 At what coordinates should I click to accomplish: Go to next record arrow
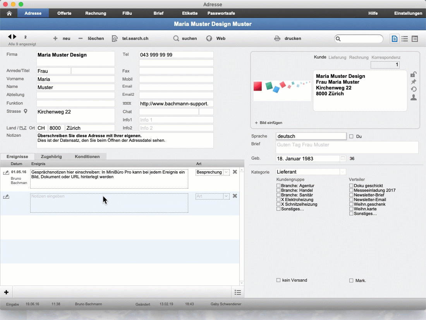(x=15, y=37)
